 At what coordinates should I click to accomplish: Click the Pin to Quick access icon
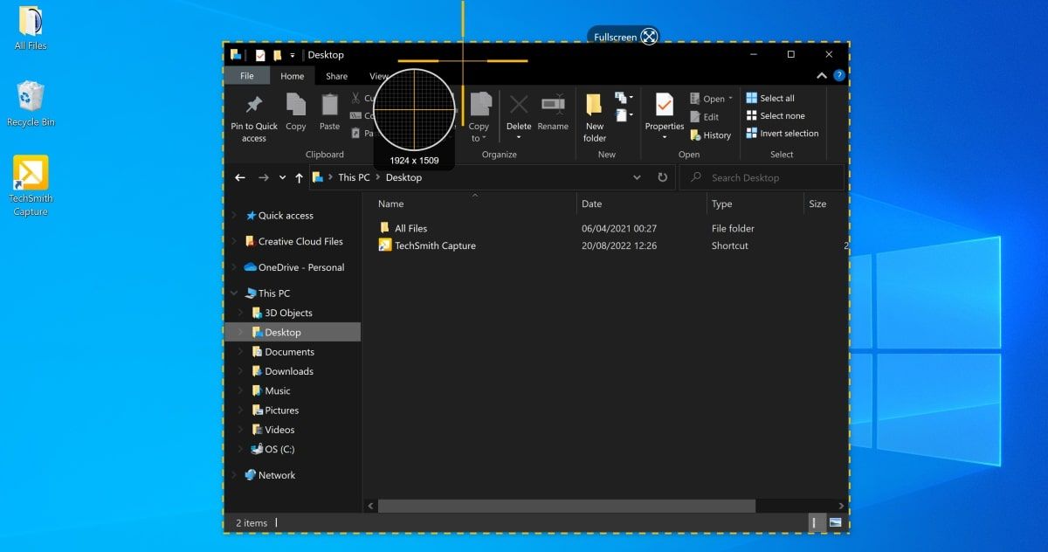(x=254, y=107)
